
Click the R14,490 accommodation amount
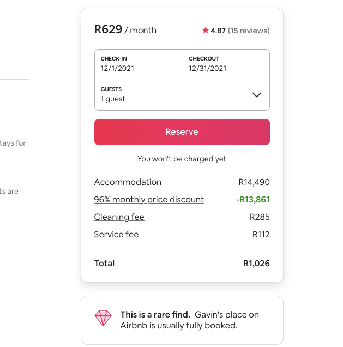click(254, 182)
